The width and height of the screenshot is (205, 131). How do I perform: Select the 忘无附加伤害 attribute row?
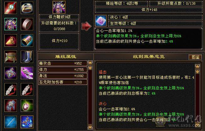pyautogui.click(x=63, y=82)
